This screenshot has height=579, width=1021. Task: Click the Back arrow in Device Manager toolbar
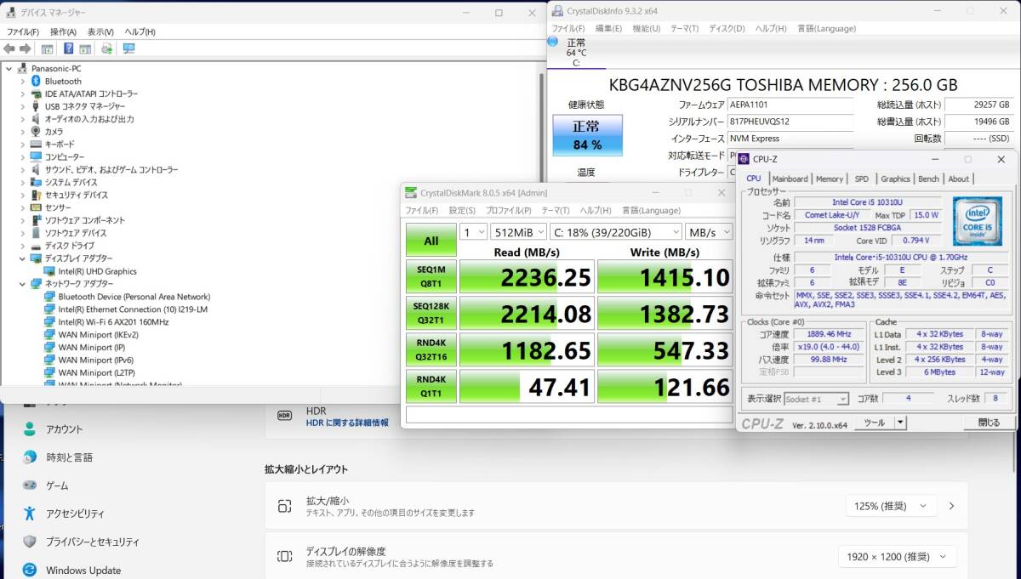(x=9, y=48)
